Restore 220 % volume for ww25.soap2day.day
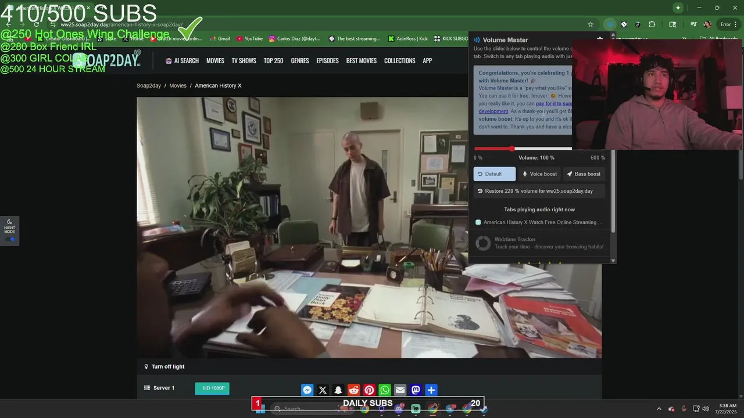Image resolution: width=744 pixels, height=418 pixels. (x=539, y=191)
